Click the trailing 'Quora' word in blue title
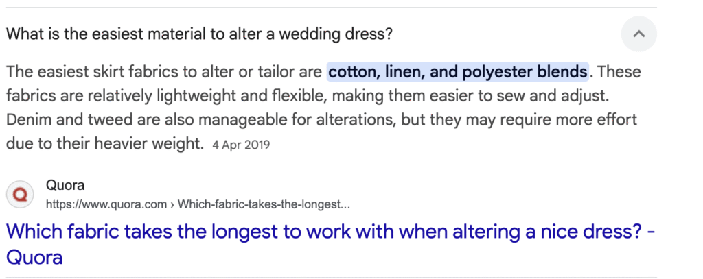 (34, 258)
